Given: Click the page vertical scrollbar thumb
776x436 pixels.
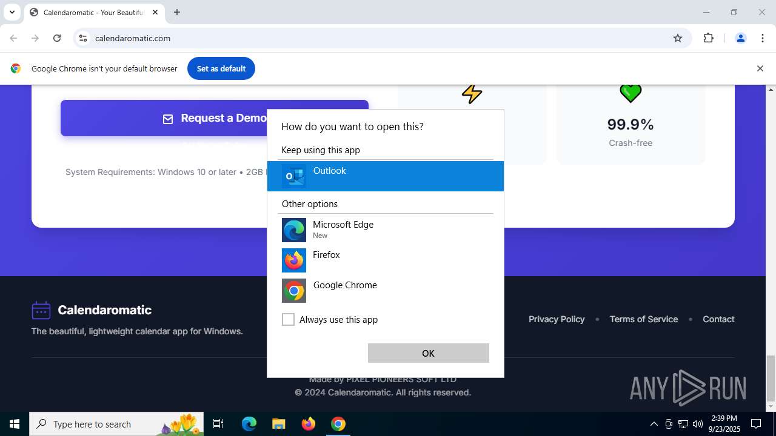Looking at the screenshot, I should coord(771,378).
